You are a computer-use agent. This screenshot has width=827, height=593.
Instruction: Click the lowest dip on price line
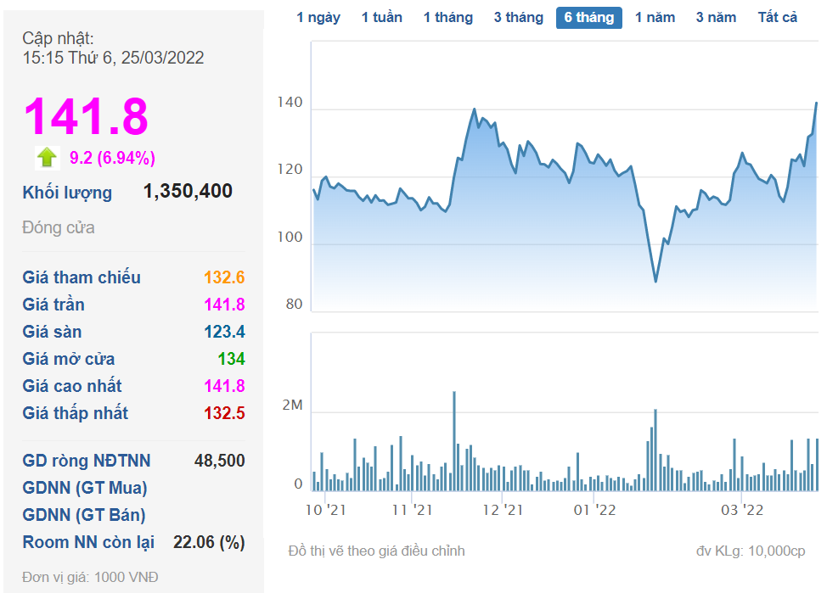(655, 281)
